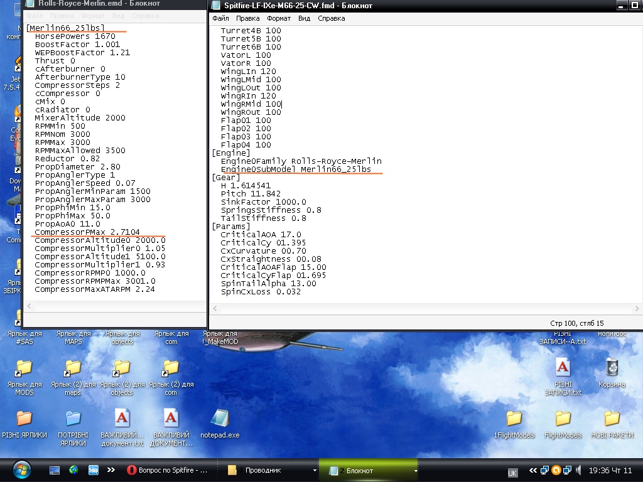Click the Windows Start orb
The height and width of the screenshot is (482, 643).
click(x=21, y=470)
